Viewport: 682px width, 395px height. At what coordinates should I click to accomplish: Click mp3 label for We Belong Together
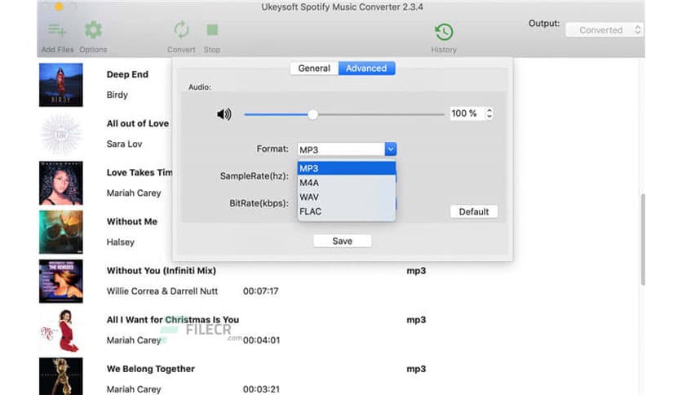(416, 370)
